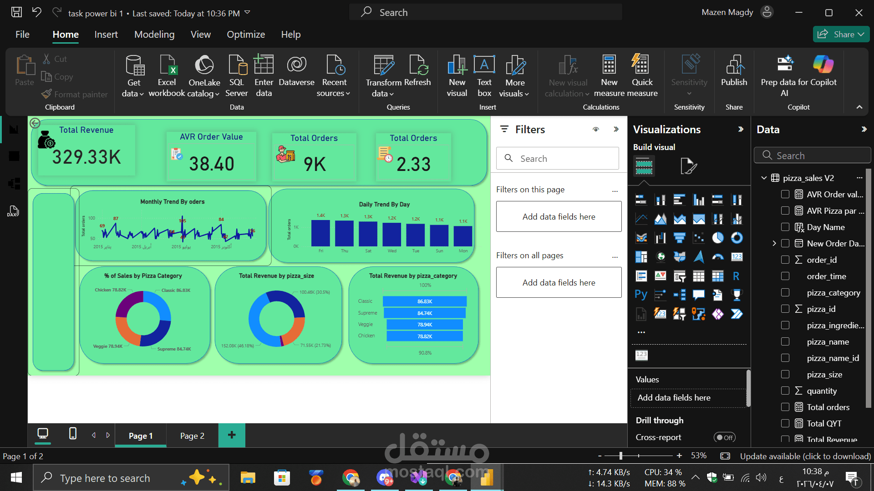Add a new report page button
The width and height of the screenshot is (874, 491).
click(232, 435)
